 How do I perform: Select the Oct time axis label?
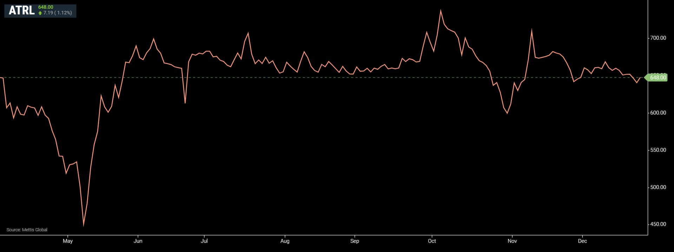pyautogui.click(x=432, y=241)
